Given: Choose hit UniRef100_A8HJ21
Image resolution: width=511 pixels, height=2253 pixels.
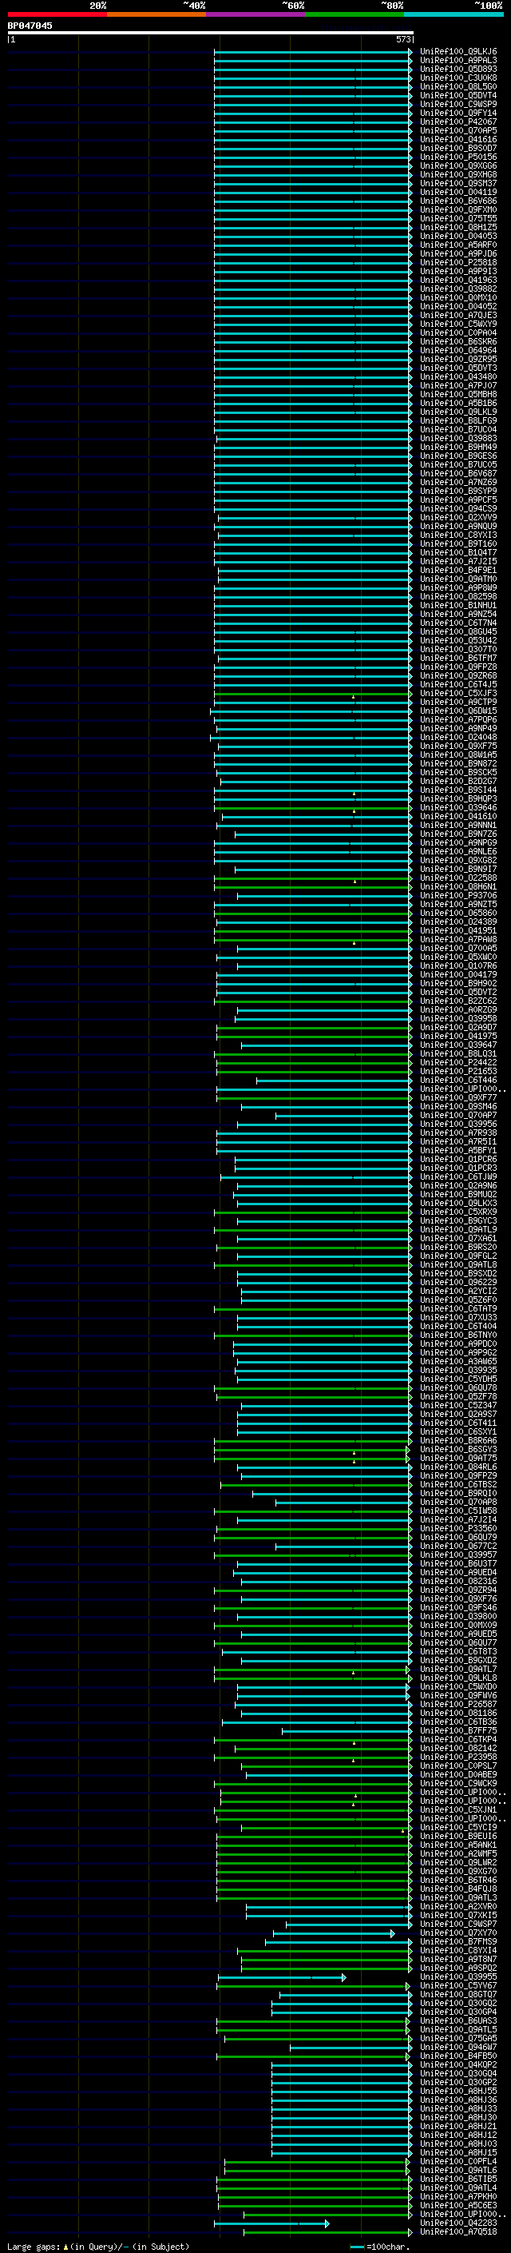Looking at the screenshot, I should pos(458,2126).
